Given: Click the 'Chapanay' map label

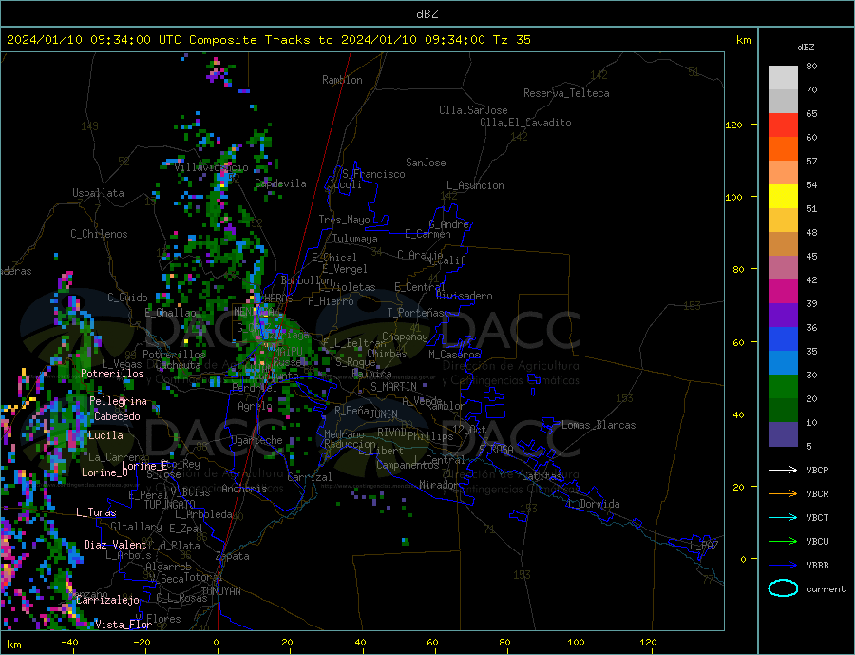Looking at the screenshot, I should [405, 337].
